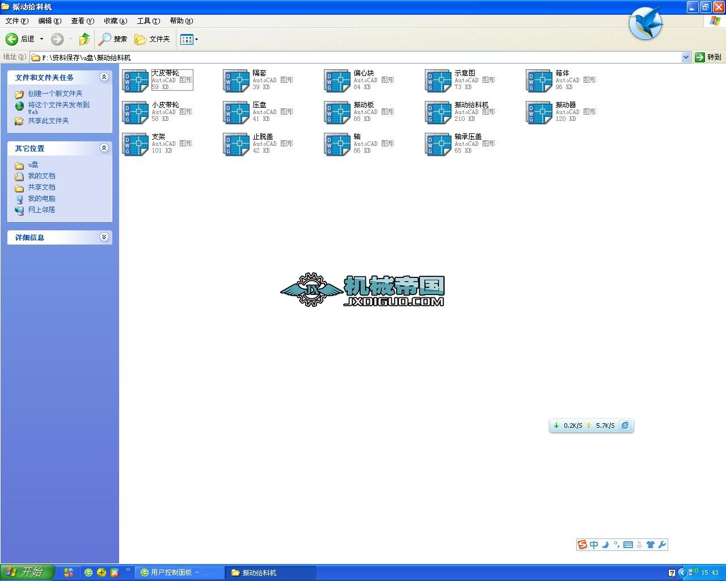The width and height of the screenshot is (726, 581).
Task: Open 我的电脑 from other places
Action: [x=41, y=199]
